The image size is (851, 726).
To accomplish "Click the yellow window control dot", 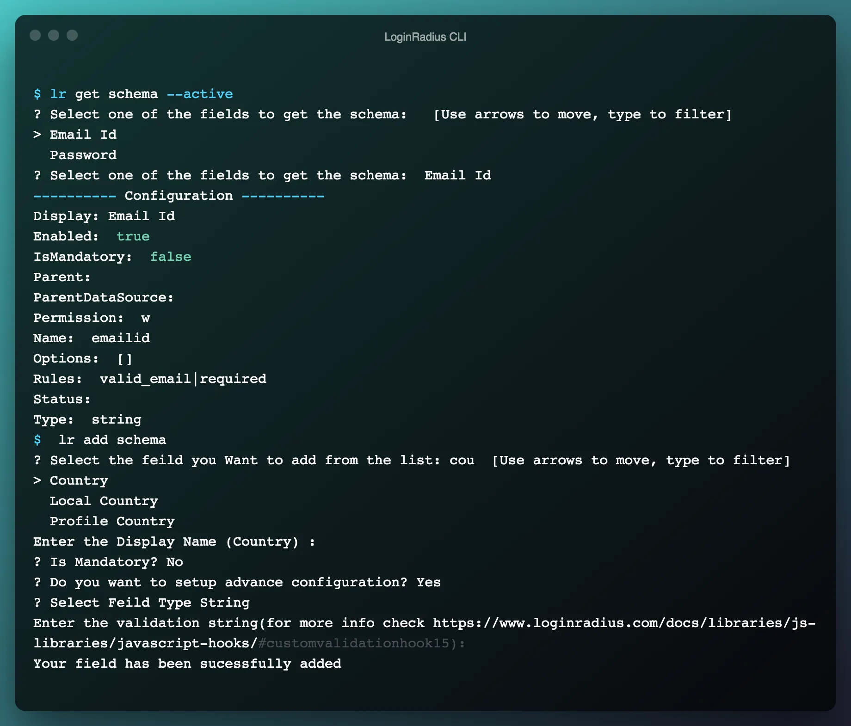I will (54, 35).
